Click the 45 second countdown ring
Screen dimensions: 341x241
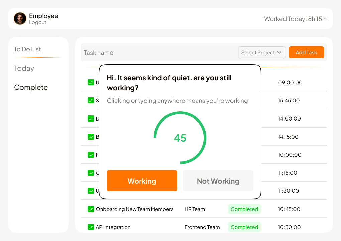pyautogui.click(x=180, y=138)
